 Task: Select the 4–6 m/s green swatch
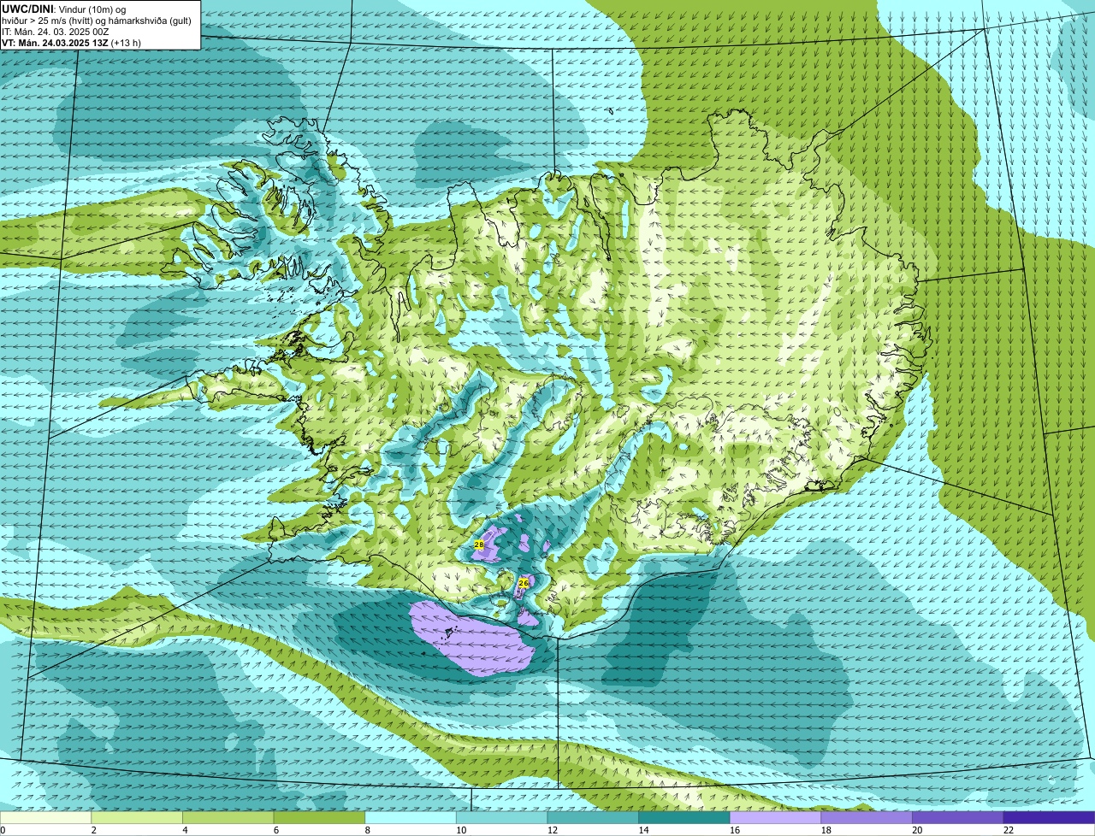click(228, 818)
